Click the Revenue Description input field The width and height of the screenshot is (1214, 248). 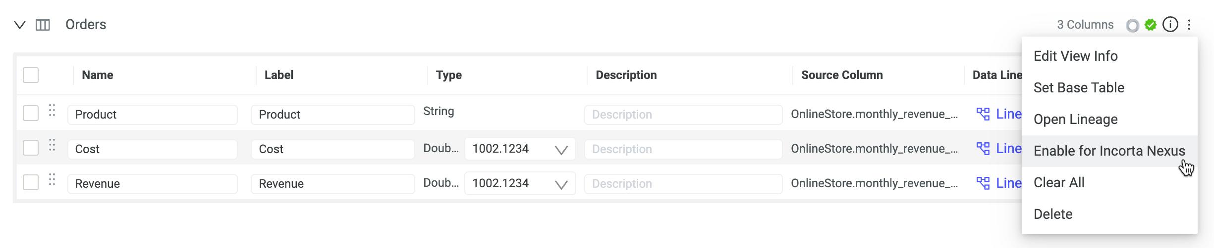pos(683,184)
